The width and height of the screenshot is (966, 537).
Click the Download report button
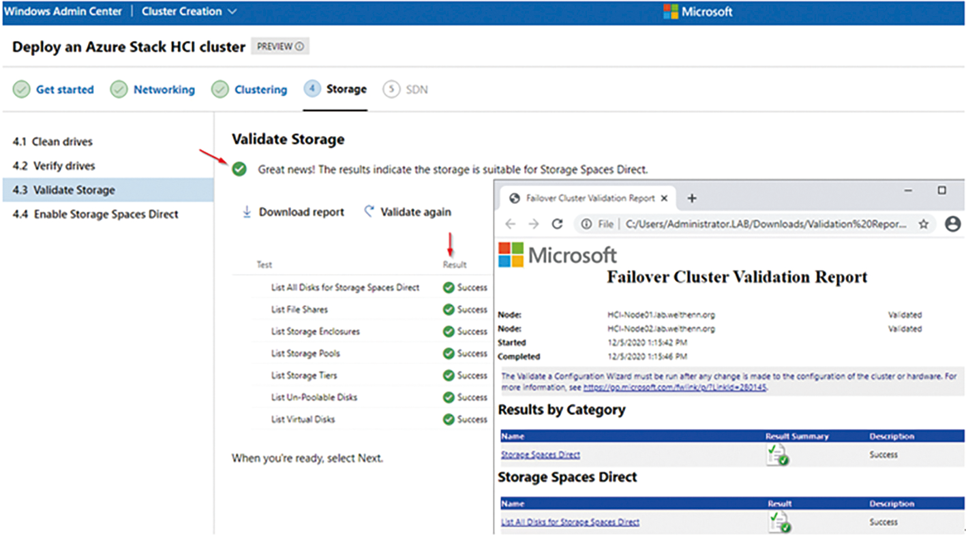tap(293, 212)
